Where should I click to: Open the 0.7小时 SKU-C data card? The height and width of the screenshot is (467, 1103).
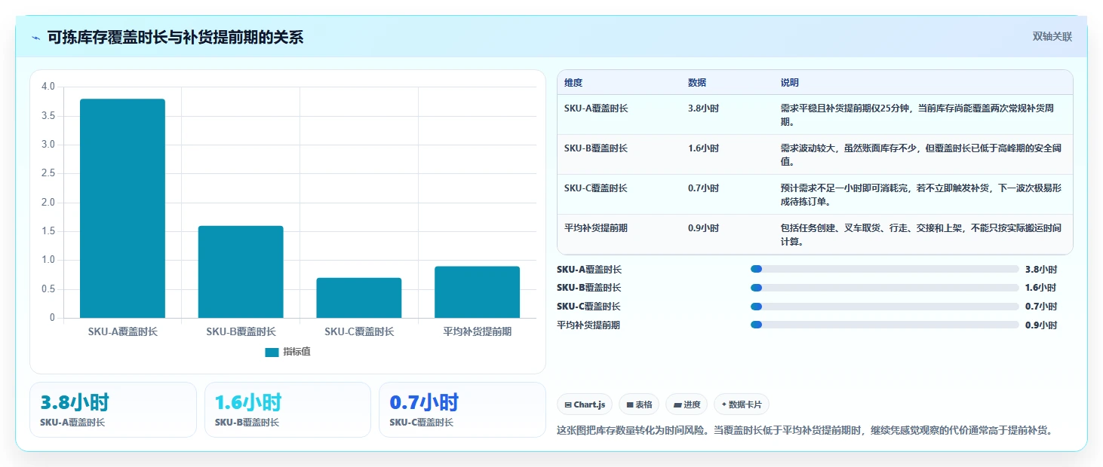462,410
